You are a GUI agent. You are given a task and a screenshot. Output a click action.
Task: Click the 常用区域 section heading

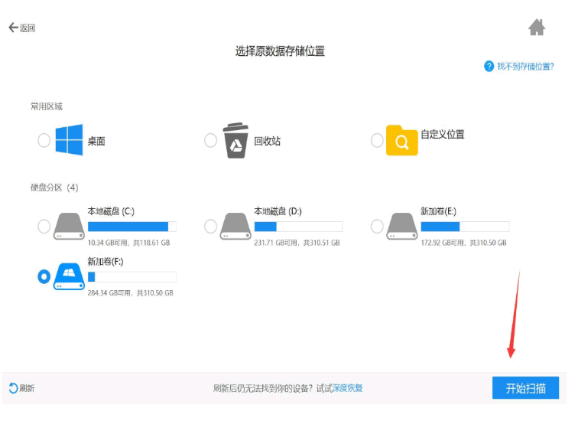coord(47,106)
